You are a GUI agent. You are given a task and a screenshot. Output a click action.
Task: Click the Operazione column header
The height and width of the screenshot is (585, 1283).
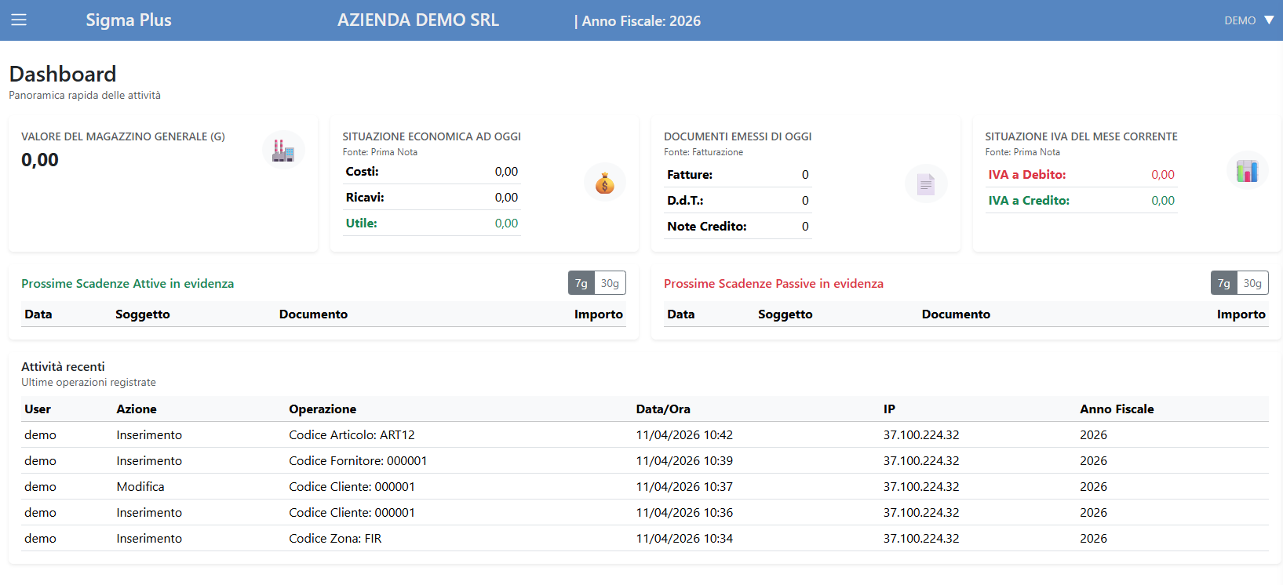[x=323, y=409]
